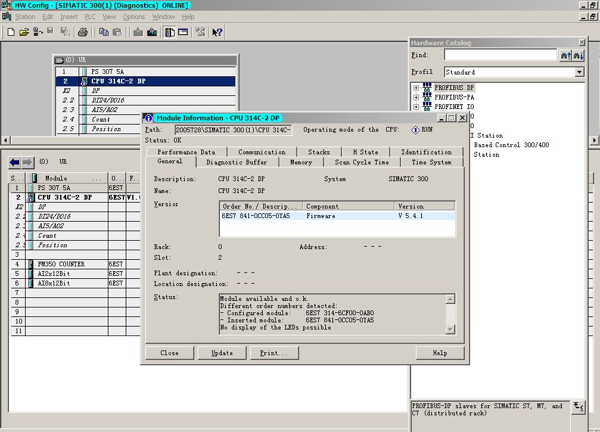Click the Download to Module icon
This screenshot has width=600, height=432.
click(138, 32)
